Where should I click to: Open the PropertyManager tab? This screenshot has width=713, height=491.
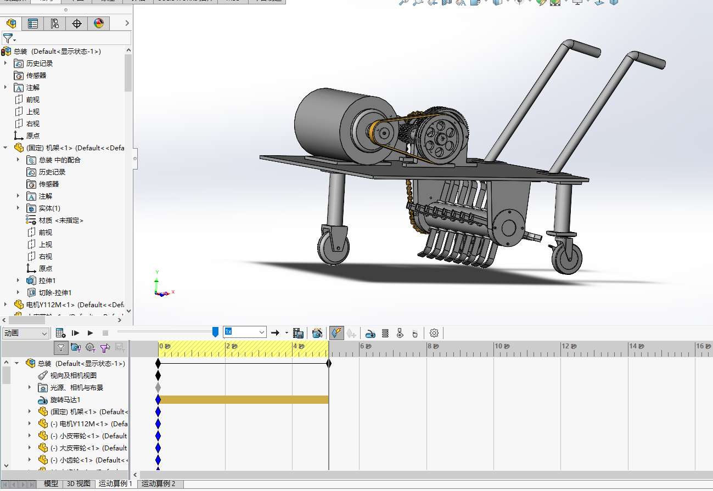(x=33, y=23)
